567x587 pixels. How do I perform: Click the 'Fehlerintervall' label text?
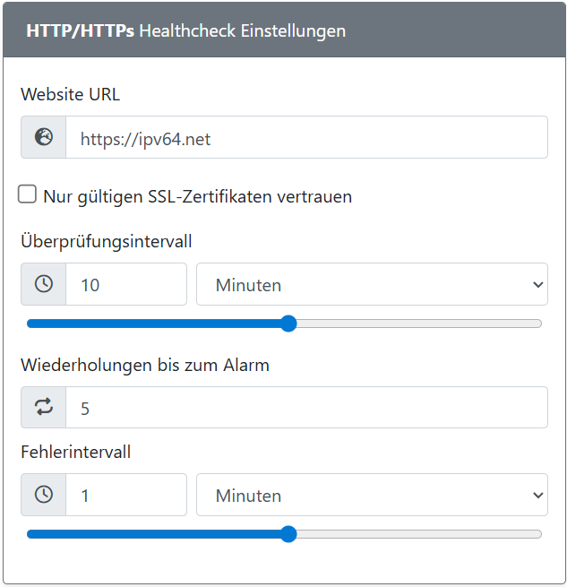(x=75, y=452)
